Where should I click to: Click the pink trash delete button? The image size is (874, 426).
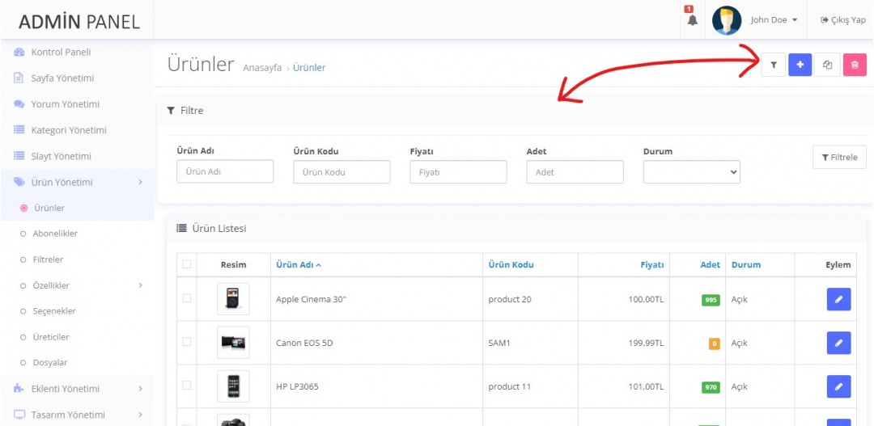tap(855, 65)
